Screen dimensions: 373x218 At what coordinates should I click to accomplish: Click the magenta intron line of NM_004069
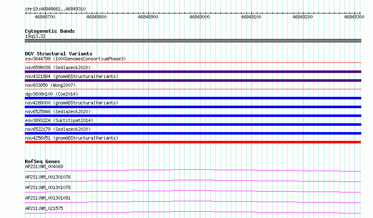(x=193, y=170)
